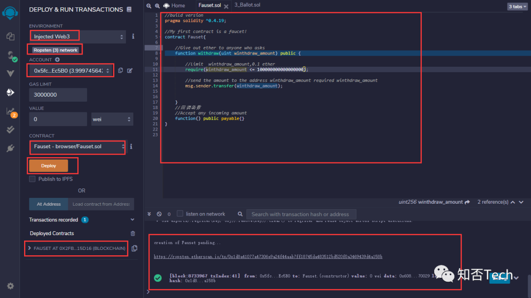The height and width of the screenshot is (298, 531).
Task: Click the documentation icon beside panel title
Action: click(129, 9)
